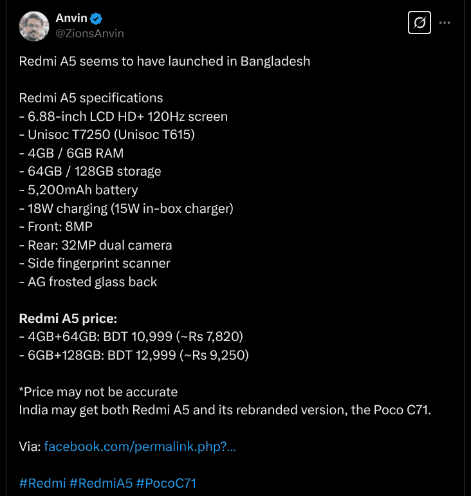Click the bold 'Redmi A5 price:' heading
Image resolution: width=471 pixels, height=496 pixels.
(x=68, y=318)
